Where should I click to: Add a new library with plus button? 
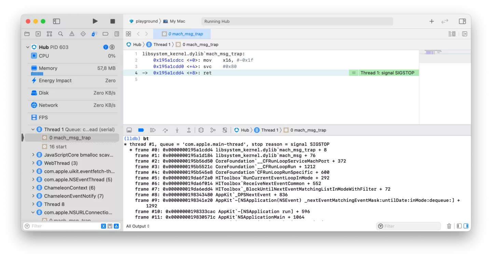pyautogui.click(x=432, y=21)
